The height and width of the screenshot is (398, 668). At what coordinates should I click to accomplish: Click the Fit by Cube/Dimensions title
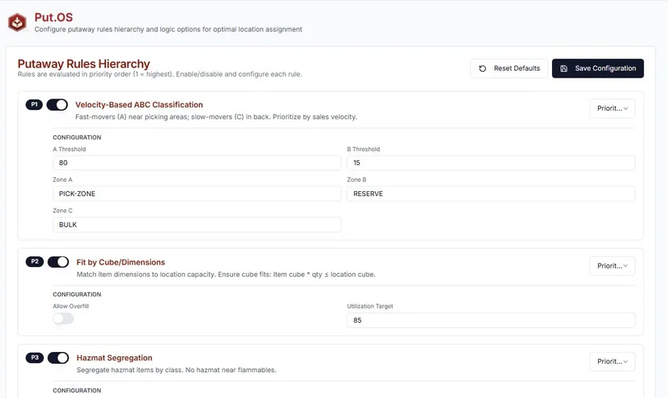point(120,262)
